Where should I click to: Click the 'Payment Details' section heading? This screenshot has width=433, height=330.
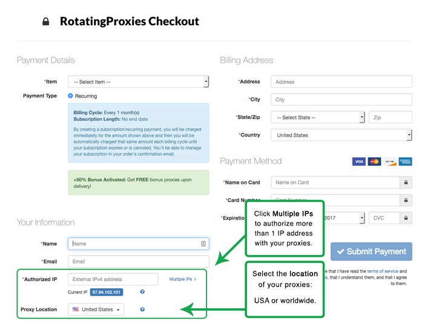click(x=46, y=60)
